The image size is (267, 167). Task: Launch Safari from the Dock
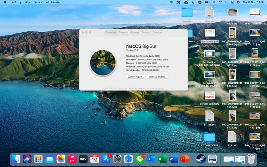128,159
